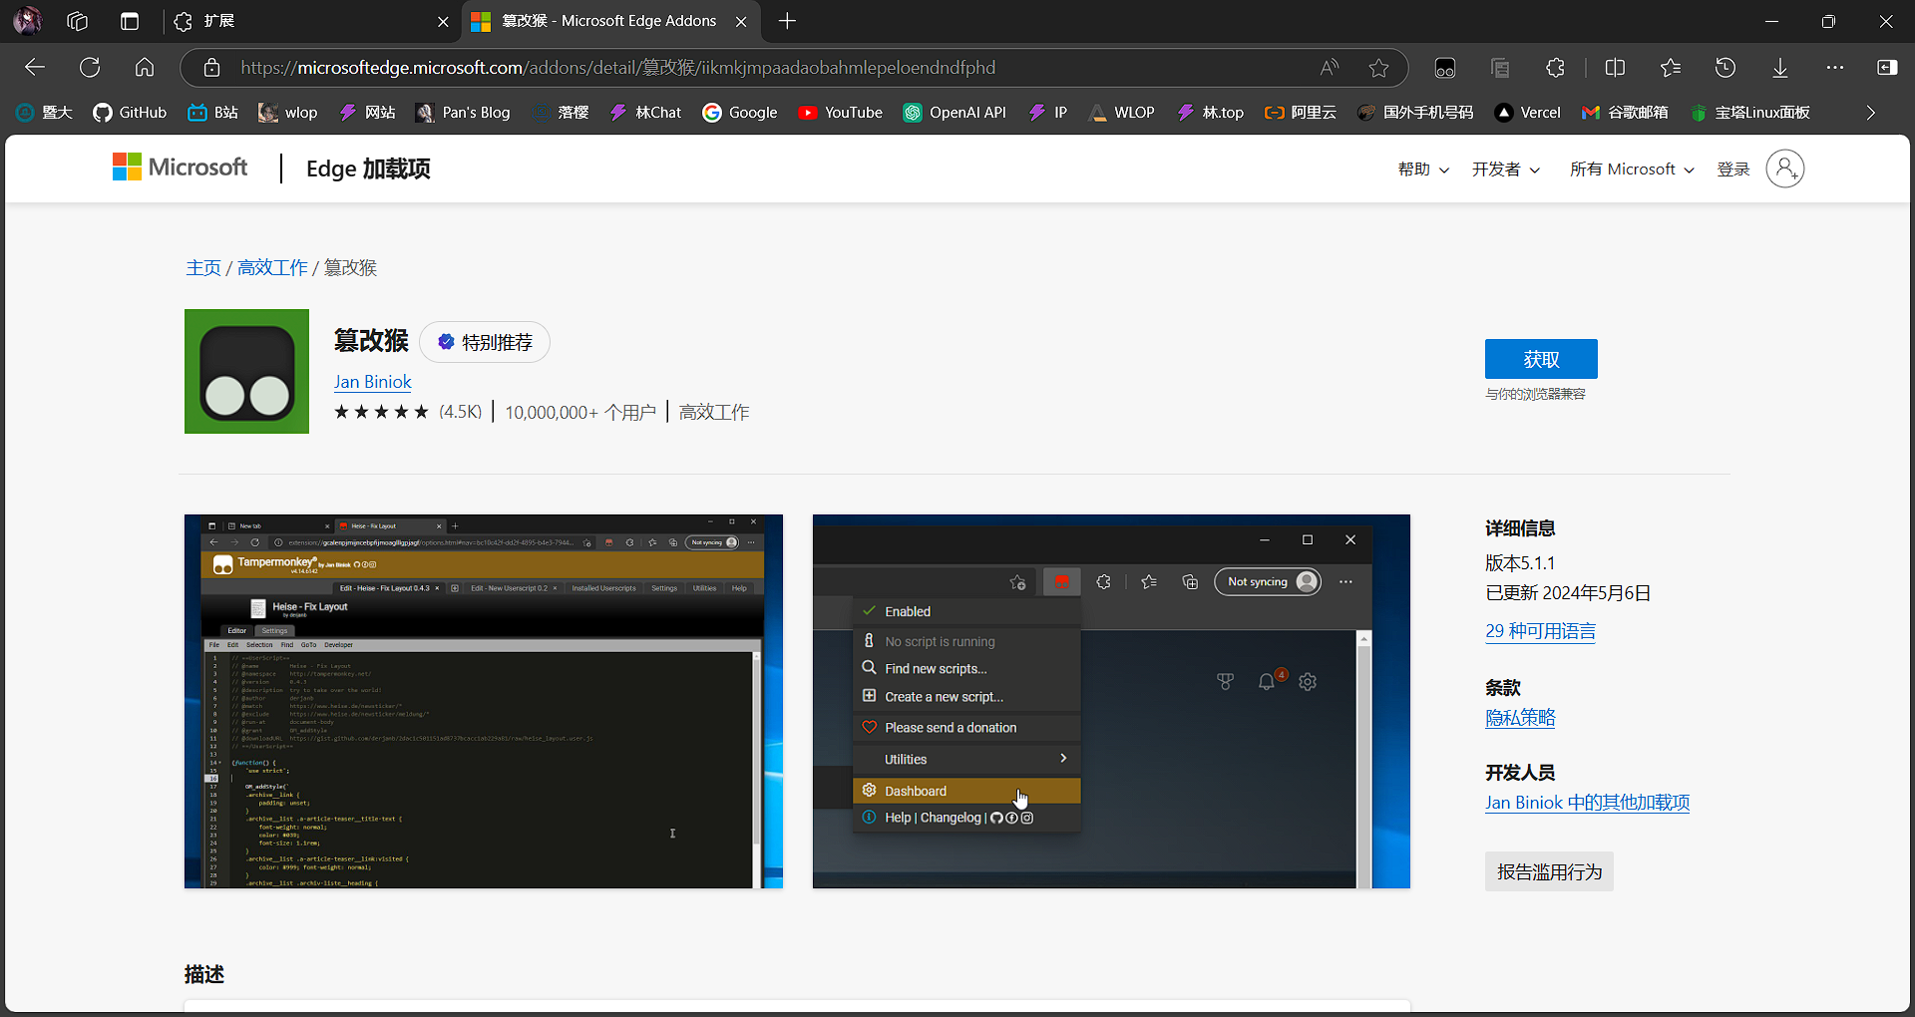The width and height of the screenshot is (1915, 1017).
Task: Go back to the previous page
Action: pos(35,68)
